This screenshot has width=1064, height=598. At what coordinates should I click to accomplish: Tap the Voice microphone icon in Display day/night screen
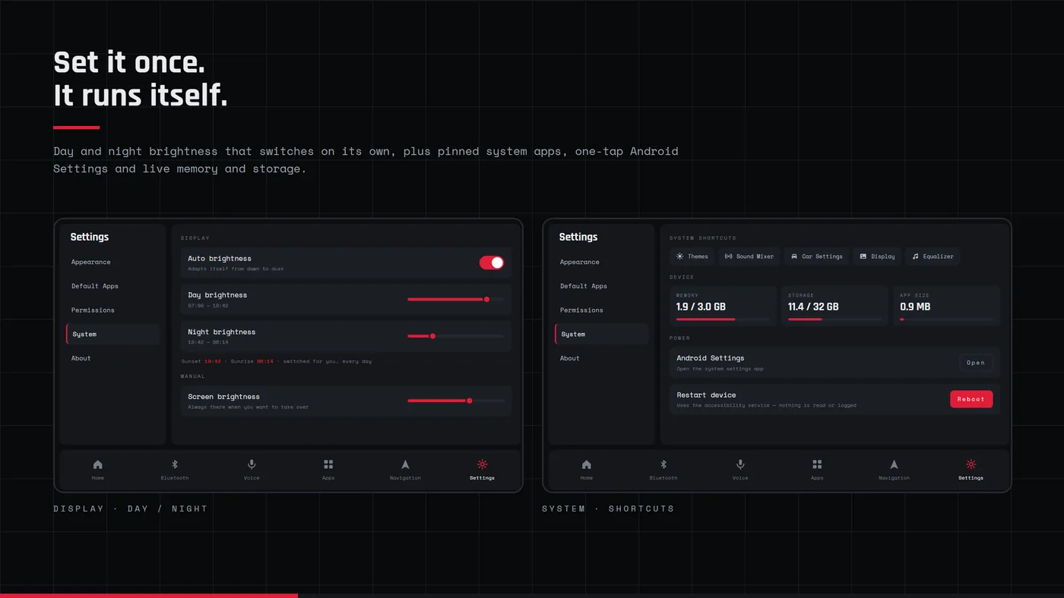click(252, 464)
